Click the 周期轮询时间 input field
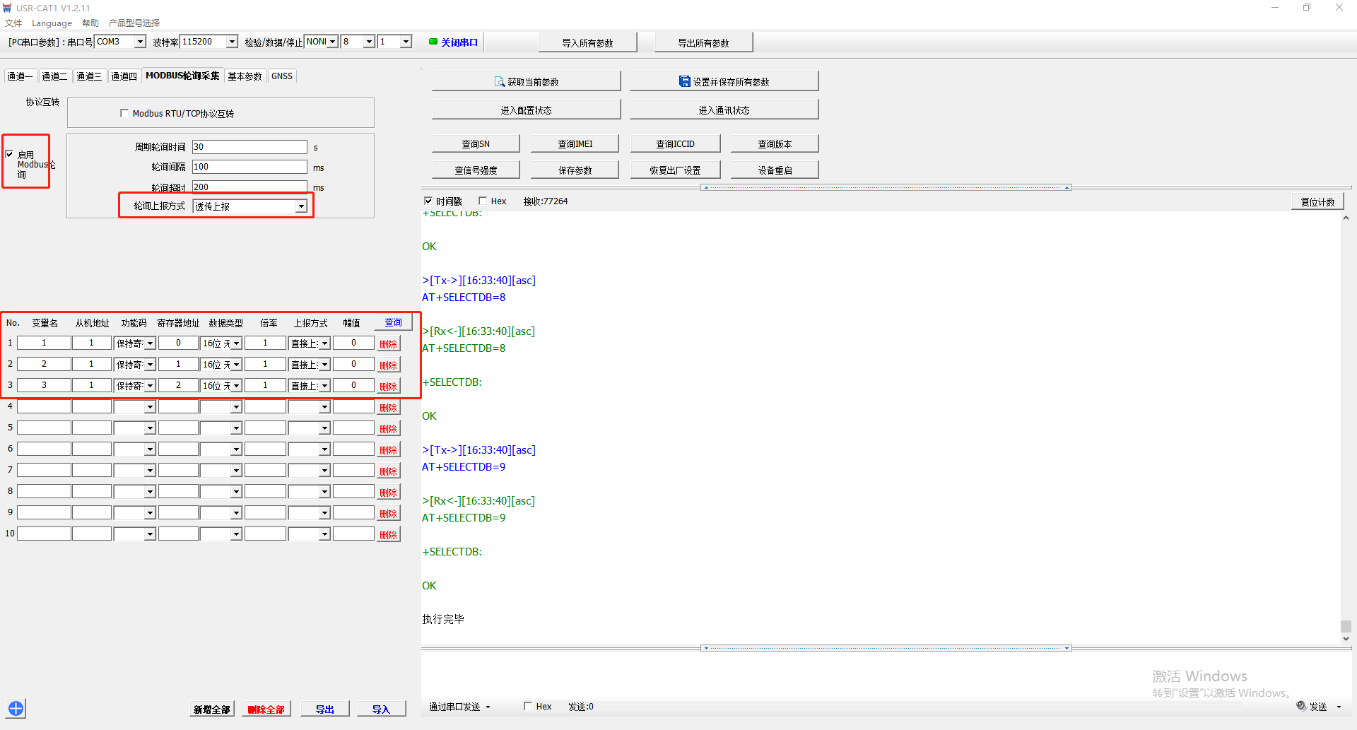Viewport: 1357px width, 730px height. coord(249,147)
